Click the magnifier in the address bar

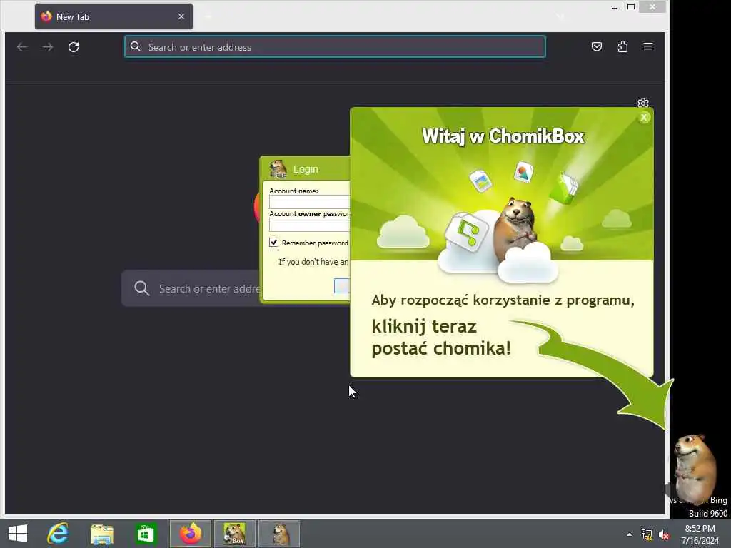coord(135,46)
